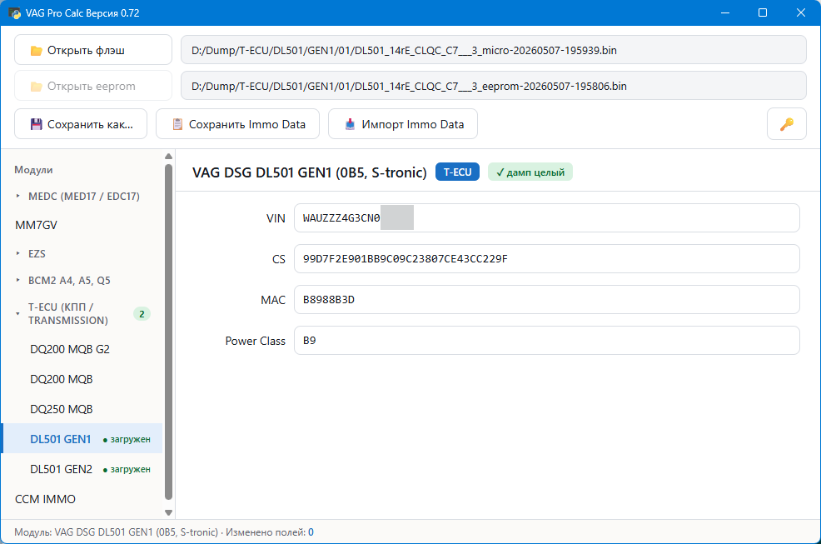Screen dimensions: 821x544
Task: Click the MAC label
Action: 273,300
